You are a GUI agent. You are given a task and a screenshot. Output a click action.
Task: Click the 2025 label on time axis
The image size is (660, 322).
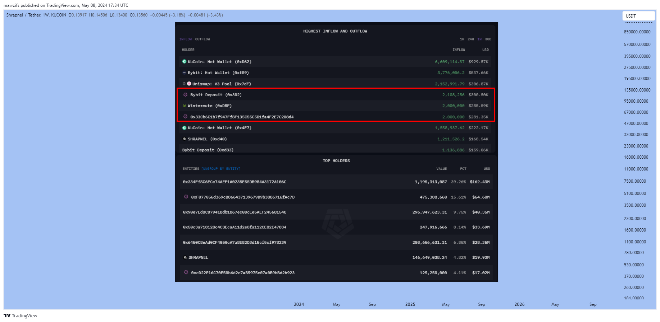tap(410, 304)
